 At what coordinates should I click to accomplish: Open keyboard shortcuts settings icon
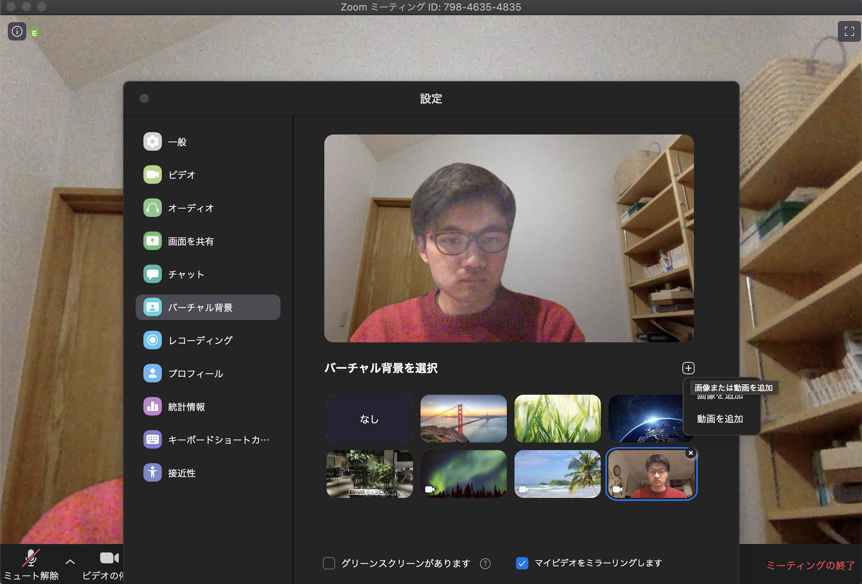coord(152,439)
